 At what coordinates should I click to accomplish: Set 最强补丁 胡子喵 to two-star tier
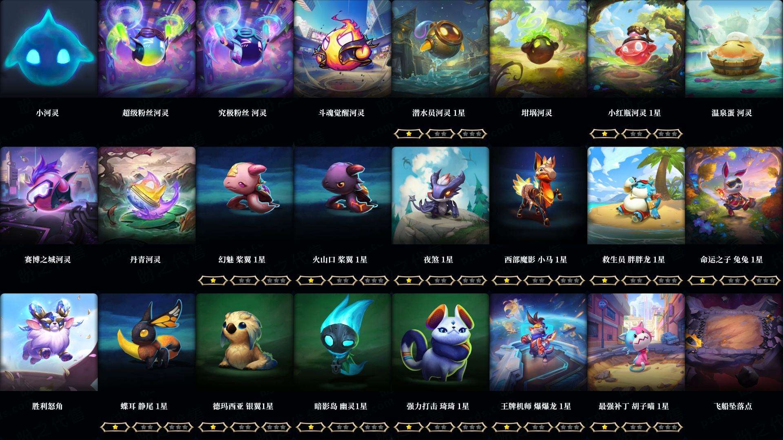[x=636, y=427]
